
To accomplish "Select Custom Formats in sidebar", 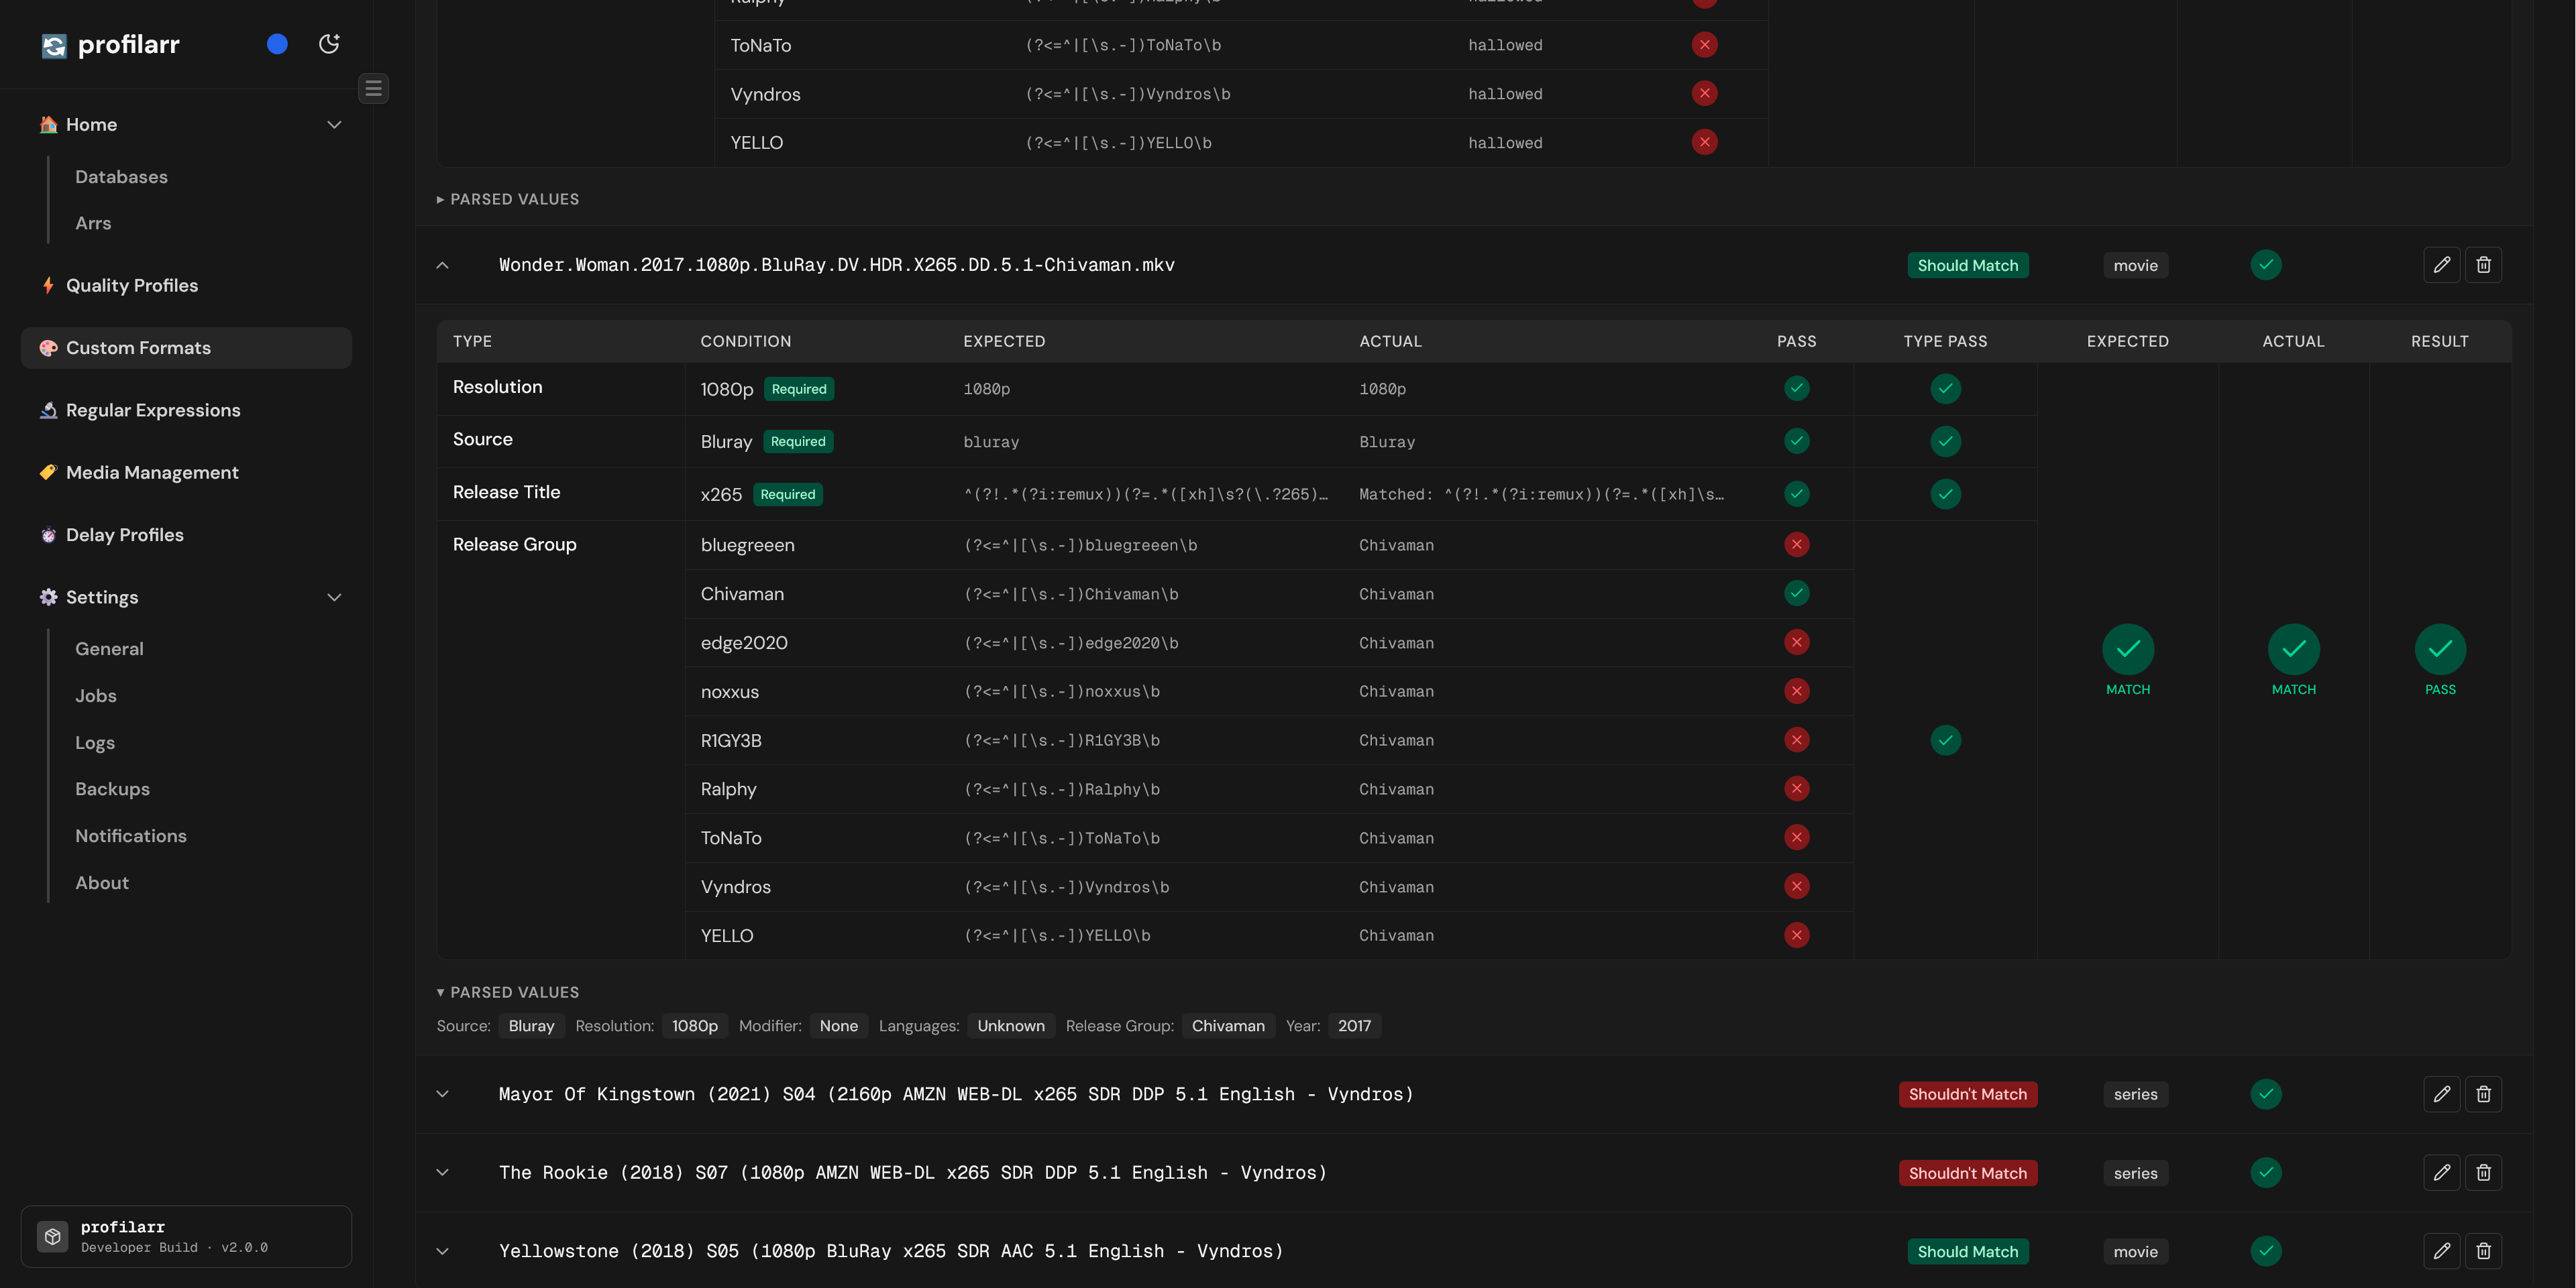I will point(186,348).
